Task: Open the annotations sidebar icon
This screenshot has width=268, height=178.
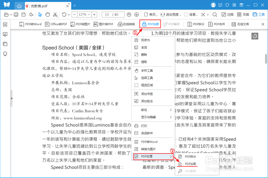Action: point(5,34)
